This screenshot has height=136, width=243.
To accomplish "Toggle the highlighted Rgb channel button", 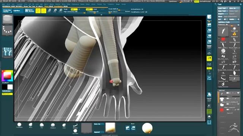I will click(74, 9).
